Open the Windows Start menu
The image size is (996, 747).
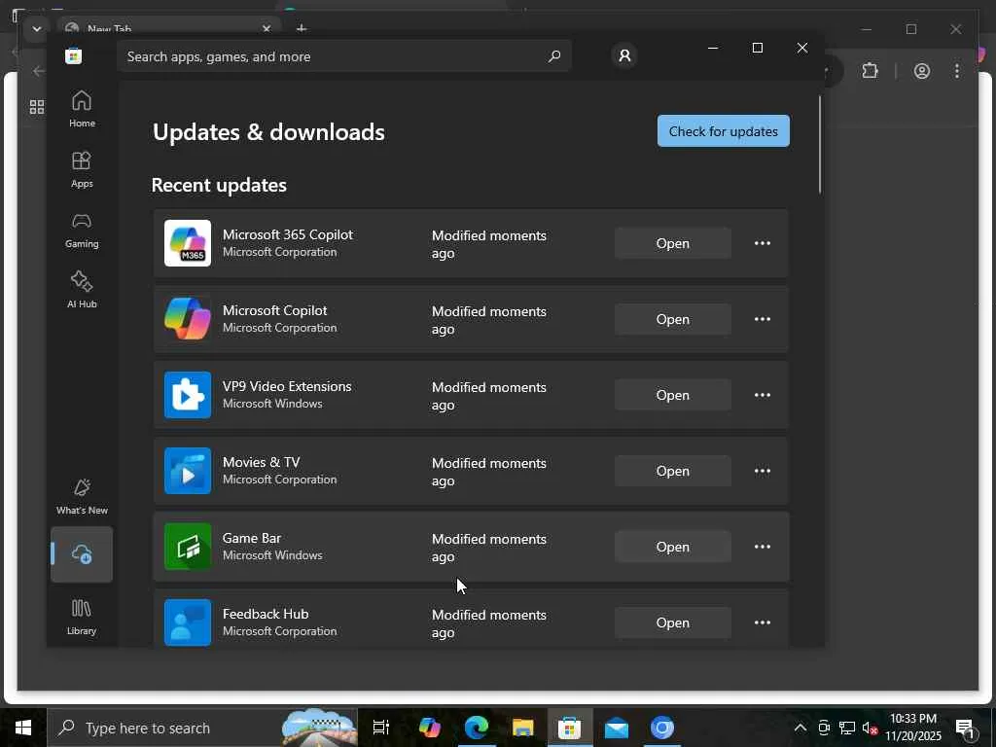point(23,728)
